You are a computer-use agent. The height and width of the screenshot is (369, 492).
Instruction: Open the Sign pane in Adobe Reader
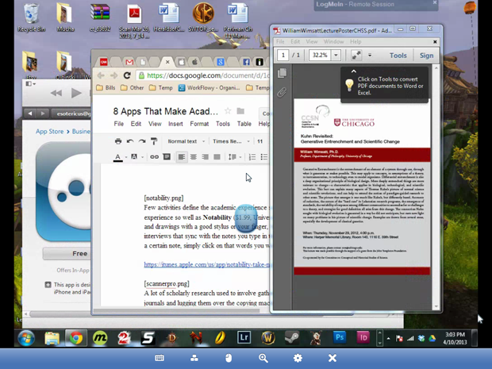pos(426,56)
